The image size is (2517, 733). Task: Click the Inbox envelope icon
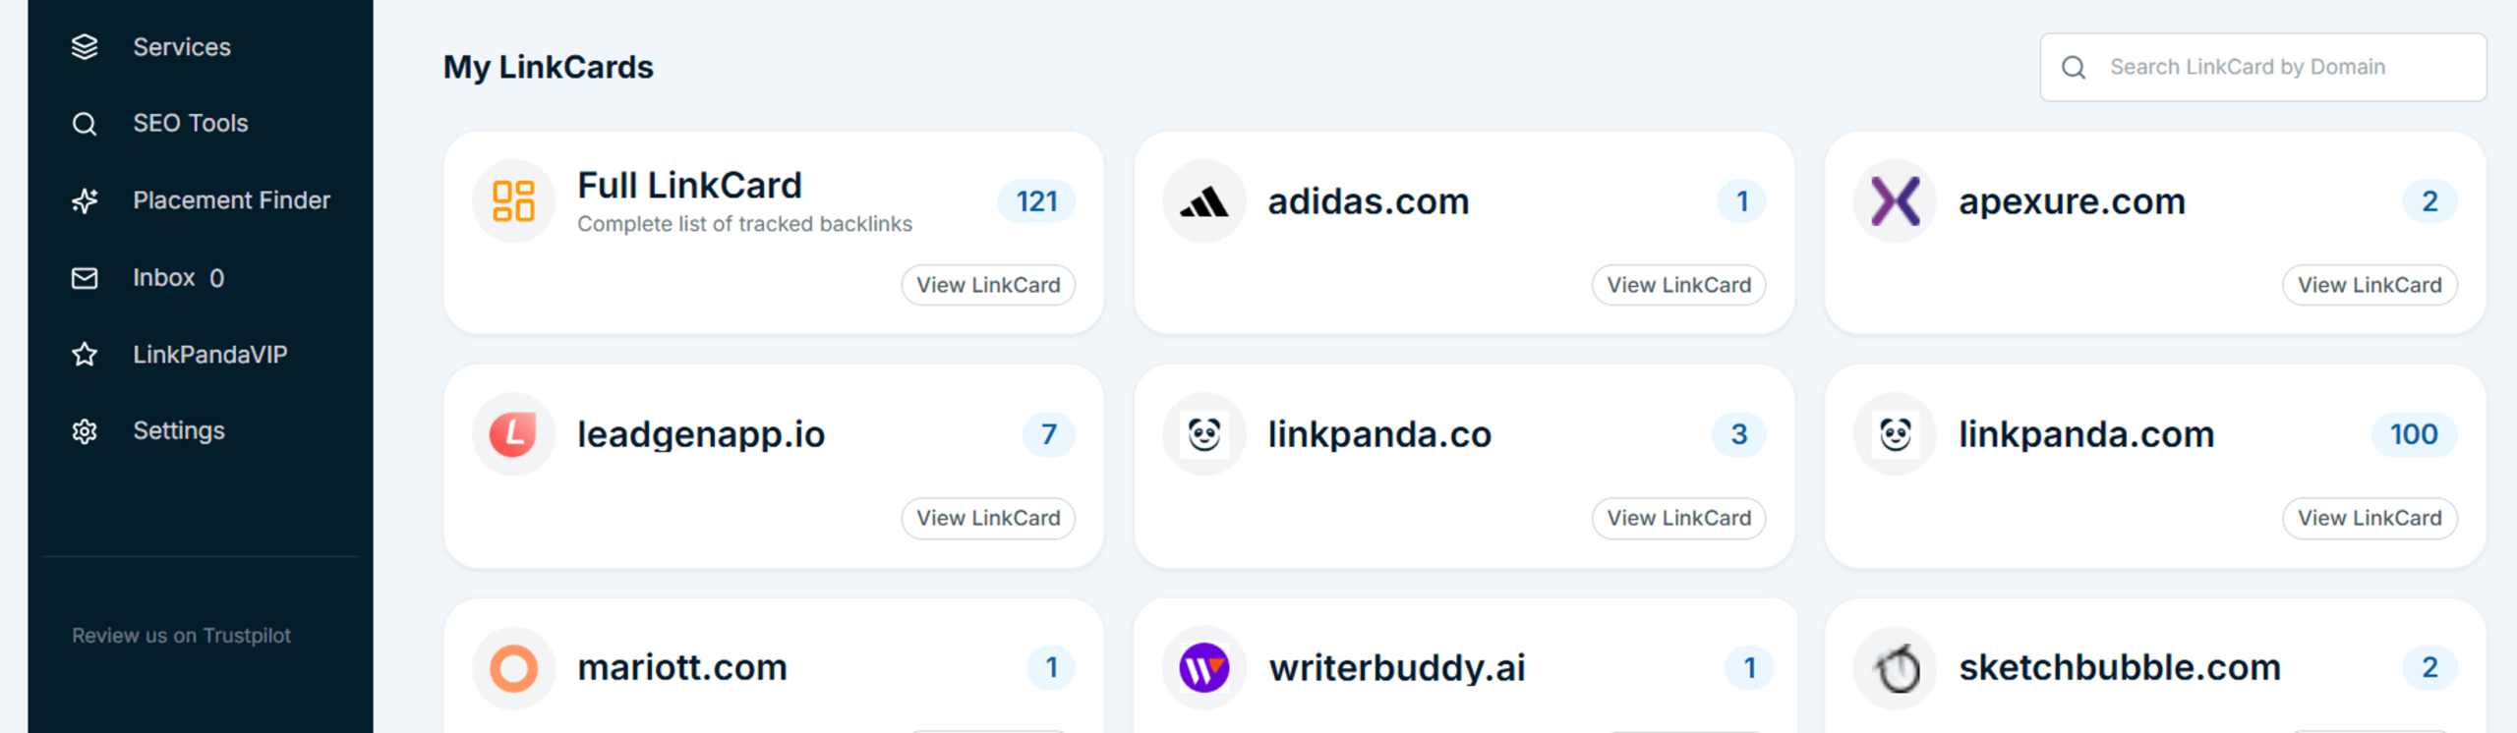pos(85,277)
